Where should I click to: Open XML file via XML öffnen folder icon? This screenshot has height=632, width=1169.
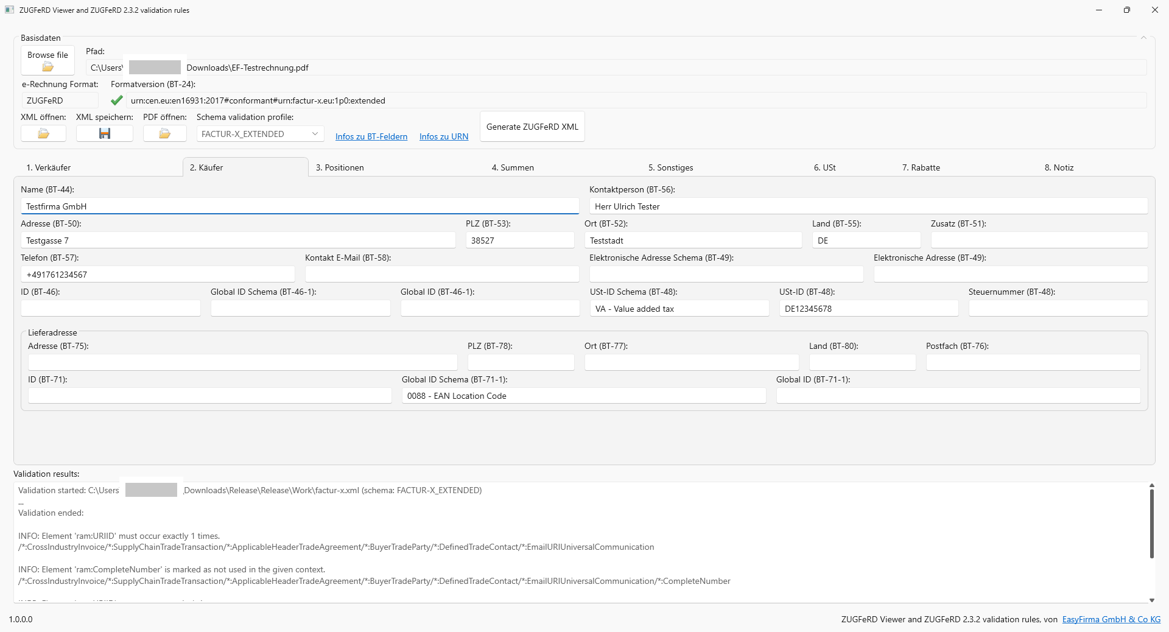(x=43, y=134)
